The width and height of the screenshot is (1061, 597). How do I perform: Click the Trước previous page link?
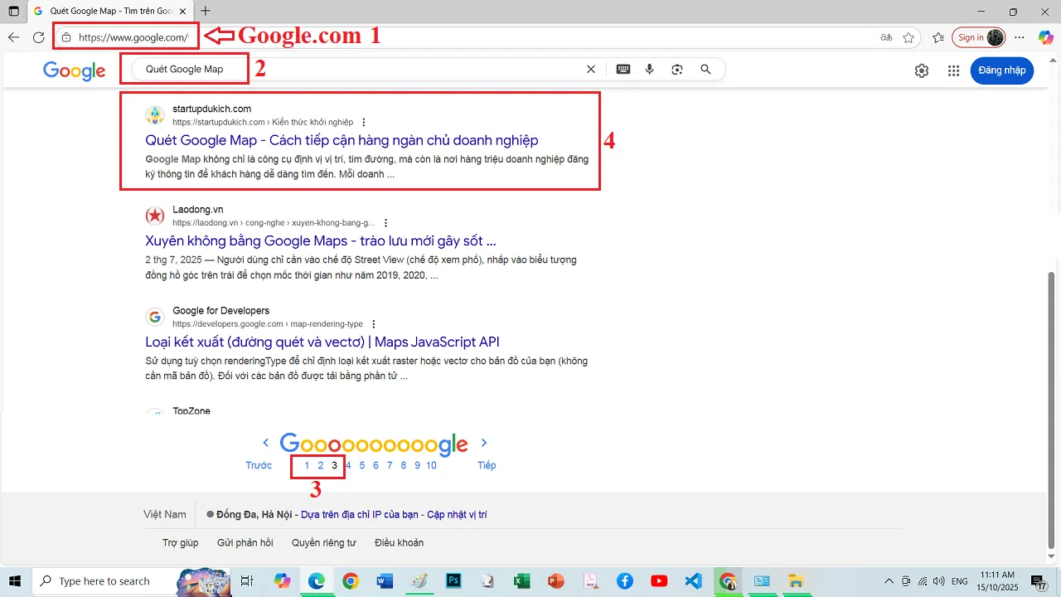tap(259, 465)
